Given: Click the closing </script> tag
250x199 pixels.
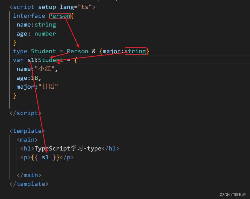Looking at the screenshot, I should coord(25,113).
